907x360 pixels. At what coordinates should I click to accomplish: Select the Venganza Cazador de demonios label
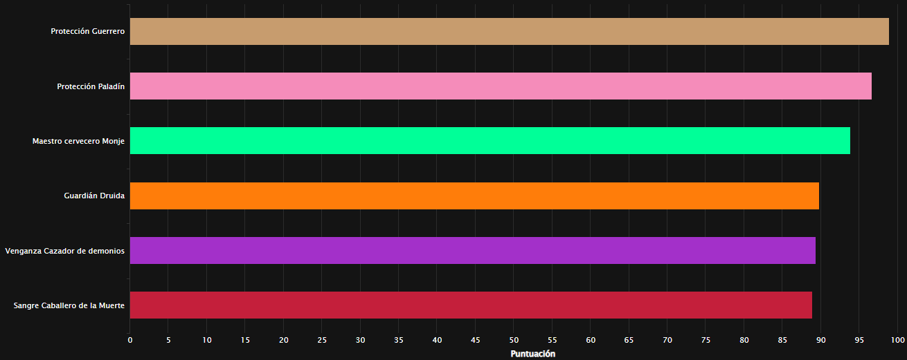64,251
